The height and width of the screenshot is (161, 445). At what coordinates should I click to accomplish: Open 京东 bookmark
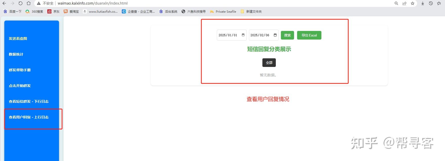(x=53, y=11)
